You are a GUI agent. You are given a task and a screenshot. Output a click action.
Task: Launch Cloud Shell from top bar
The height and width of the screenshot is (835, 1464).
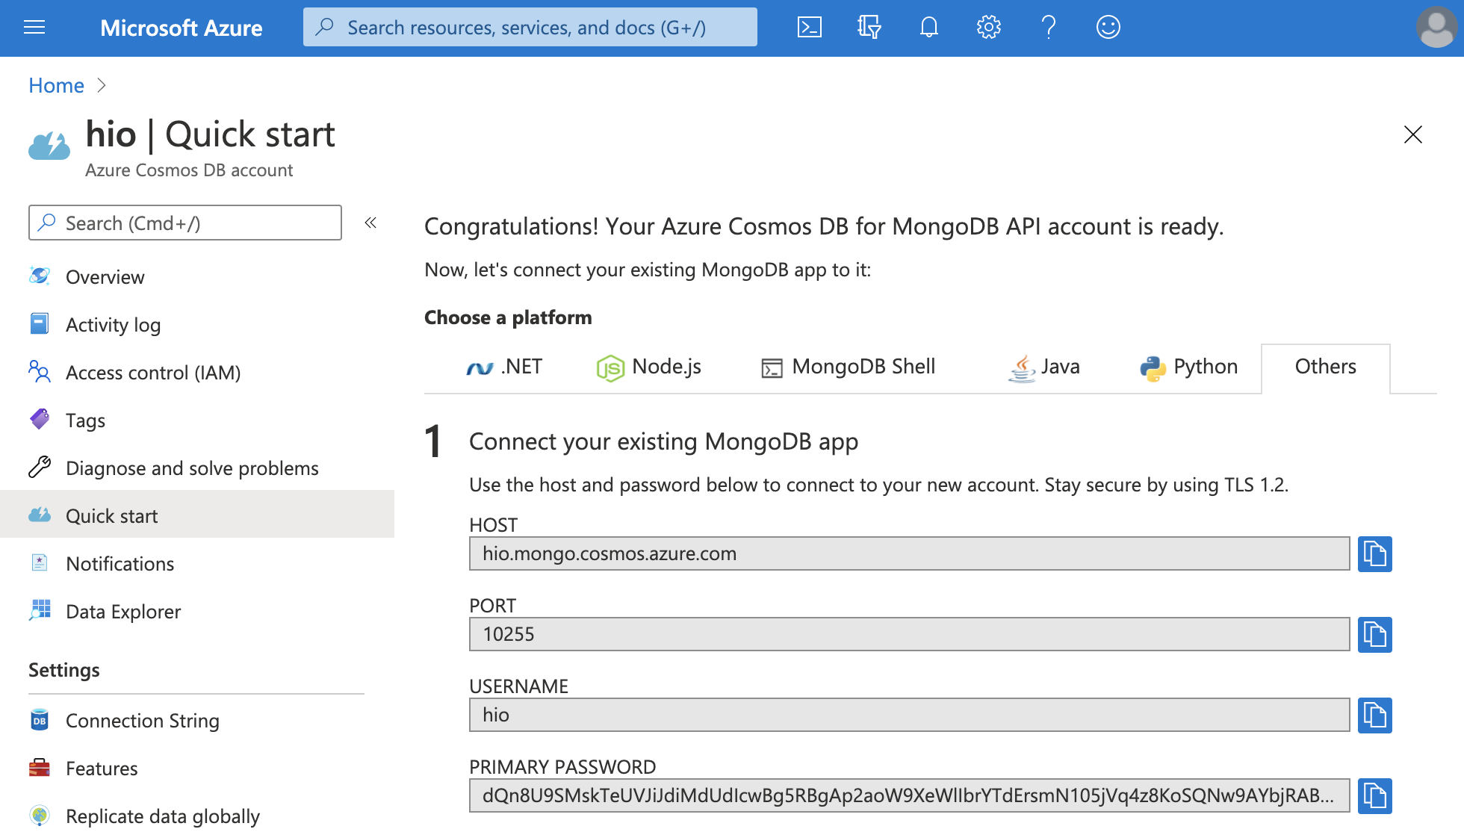click(x=810, y=28)
